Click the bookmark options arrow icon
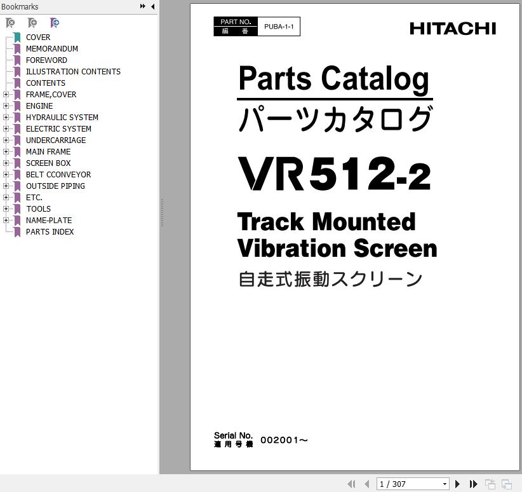Image resolution: width=522 pixels, height=492 pixels. point(55,23)
